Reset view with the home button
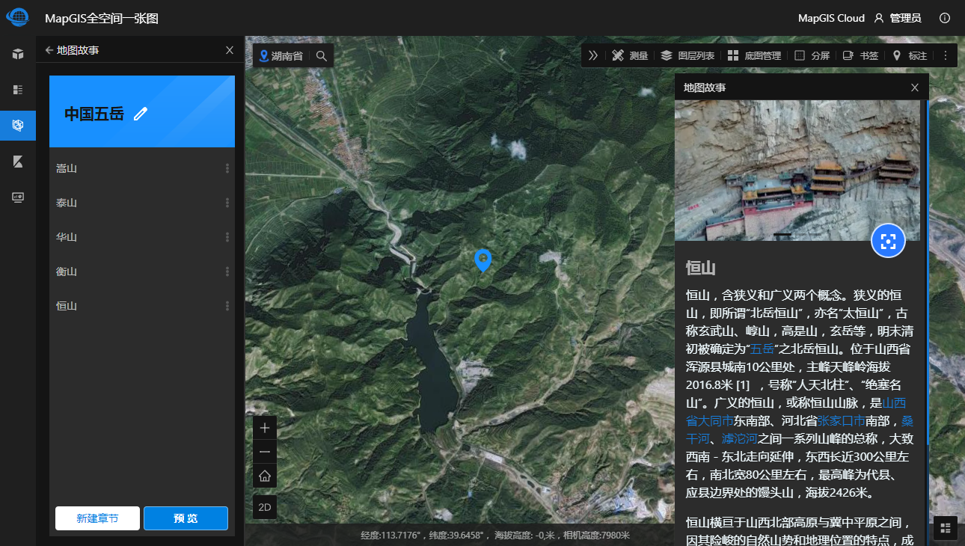Image resolution: width=965 pixels, height=546 pixels. pos(265,476)
